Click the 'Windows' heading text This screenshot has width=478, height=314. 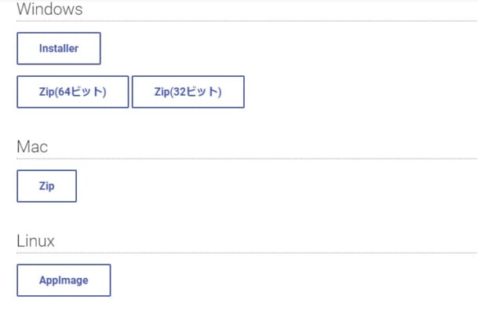(49, 10)
